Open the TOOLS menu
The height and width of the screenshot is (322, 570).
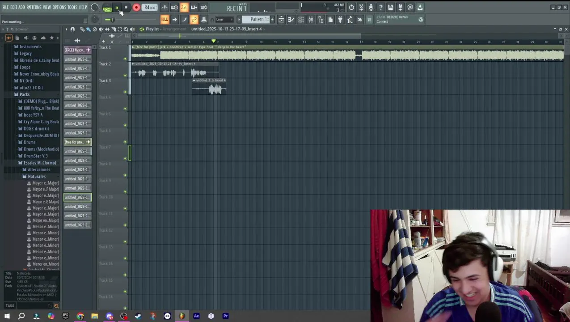click(72, 8)
